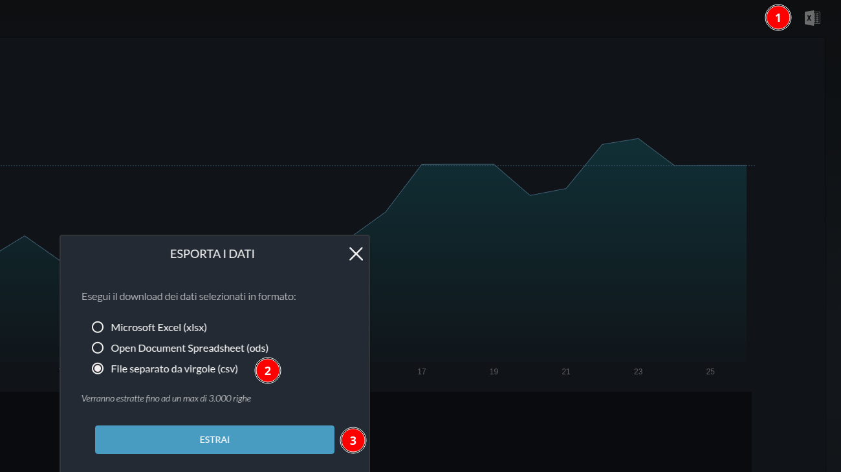Click the axis label 23

pyautogui.click(x=639, y=372)
